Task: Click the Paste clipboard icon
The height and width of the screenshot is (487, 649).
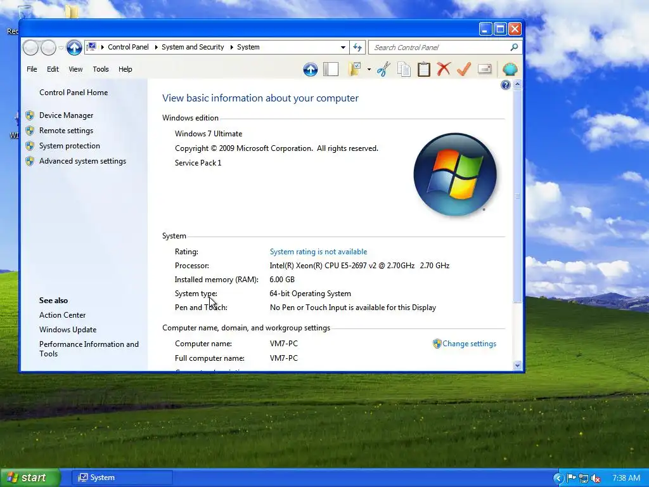Action: pos(424,69)
